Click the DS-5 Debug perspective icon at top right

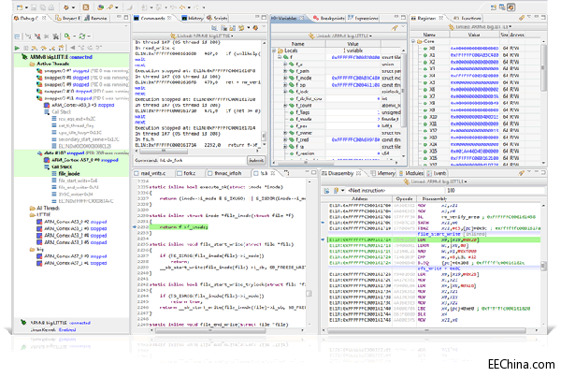tap(511, 7)
